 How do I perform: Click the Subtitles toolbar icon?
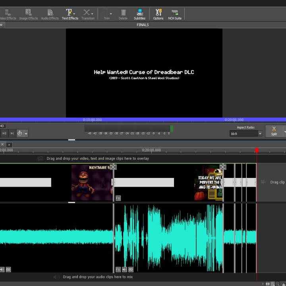pyautogui.click(x=139, y=14)
